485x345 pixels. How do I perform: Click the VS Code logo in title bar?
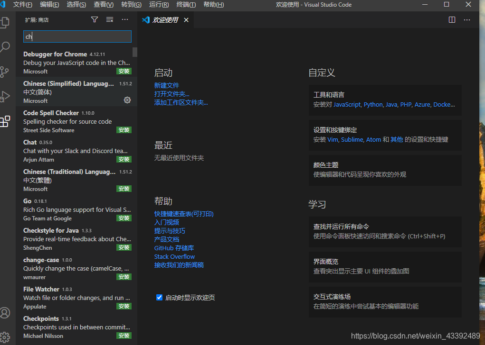(3, 4)
